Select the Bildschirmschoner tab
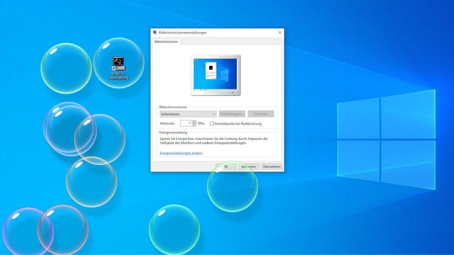Screen dimensions: 454x255 [x=166, y=42]
